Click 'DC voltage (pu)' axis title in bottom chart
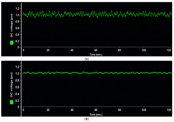Screen dimensions: 174x122 (11, 85)
